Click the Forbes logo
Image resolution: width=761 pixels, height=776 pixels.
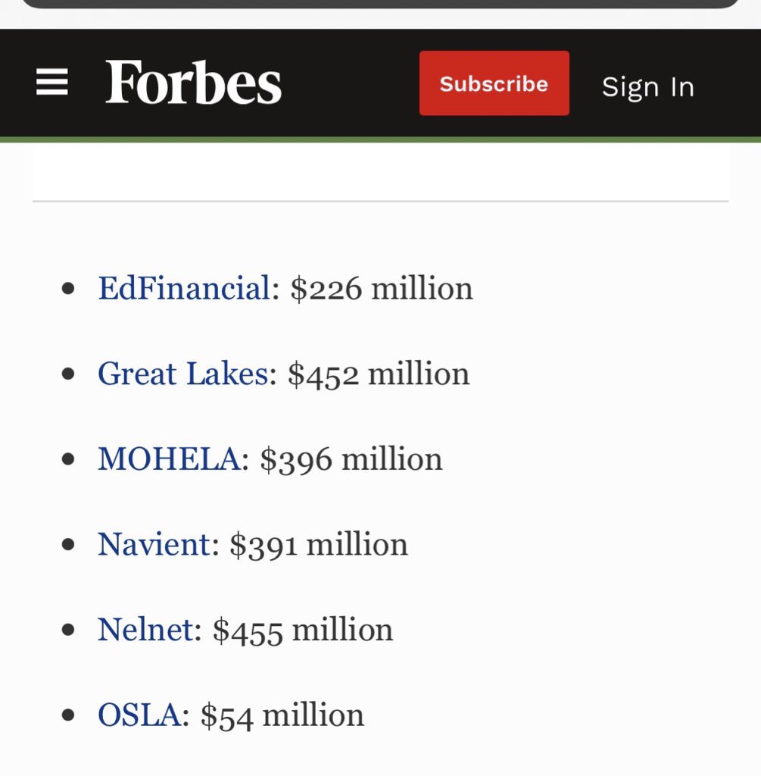[x=193, y=82]
